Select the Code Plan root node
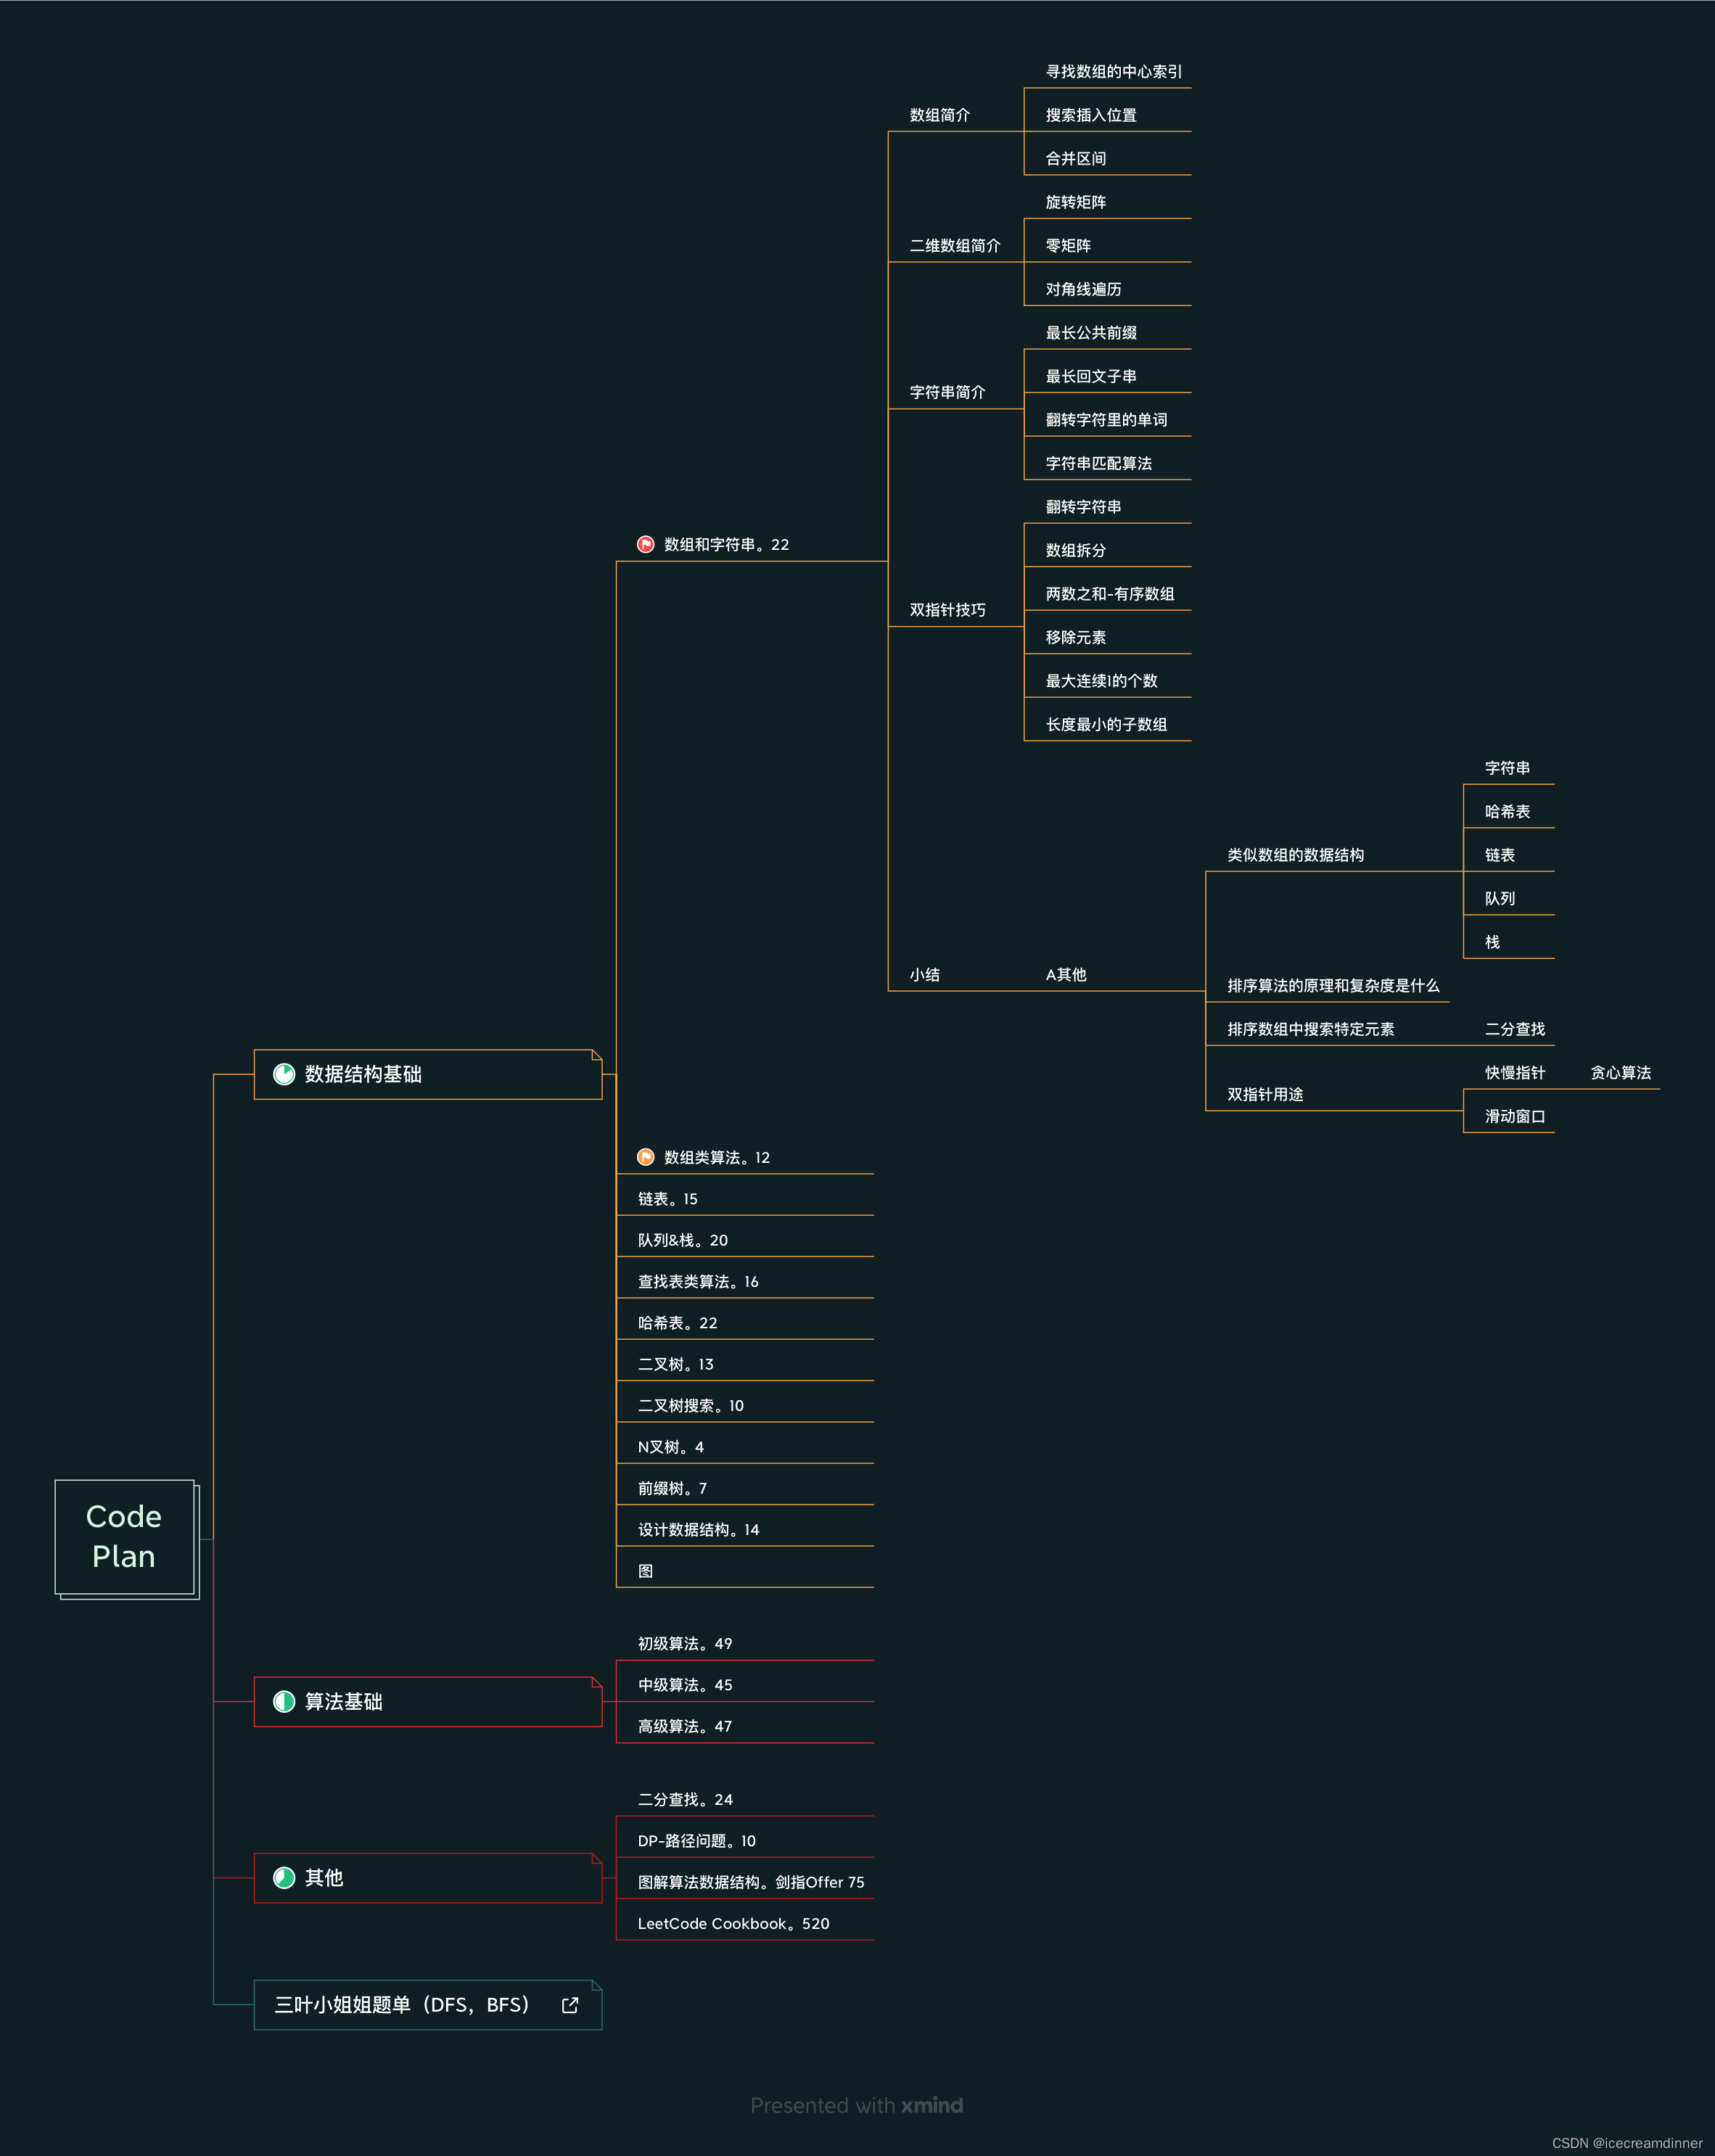 [126, 1538]
